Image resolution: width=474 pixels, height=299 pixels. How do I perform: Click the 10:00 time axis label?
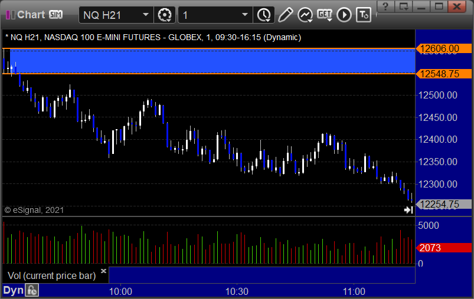pos(120,291)
